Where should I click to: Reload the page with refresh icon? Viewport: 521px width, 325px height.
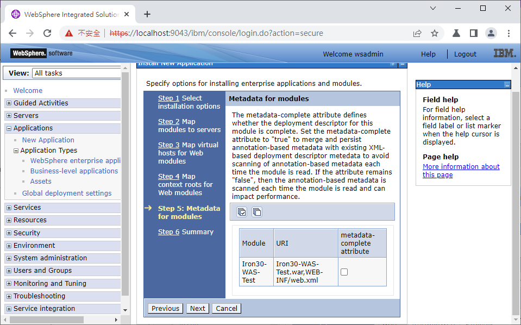pyautogui.click(x=47, y=33)
